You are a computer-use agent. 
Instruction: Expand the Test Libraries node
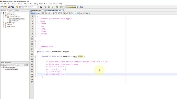[x=4, y=27]
